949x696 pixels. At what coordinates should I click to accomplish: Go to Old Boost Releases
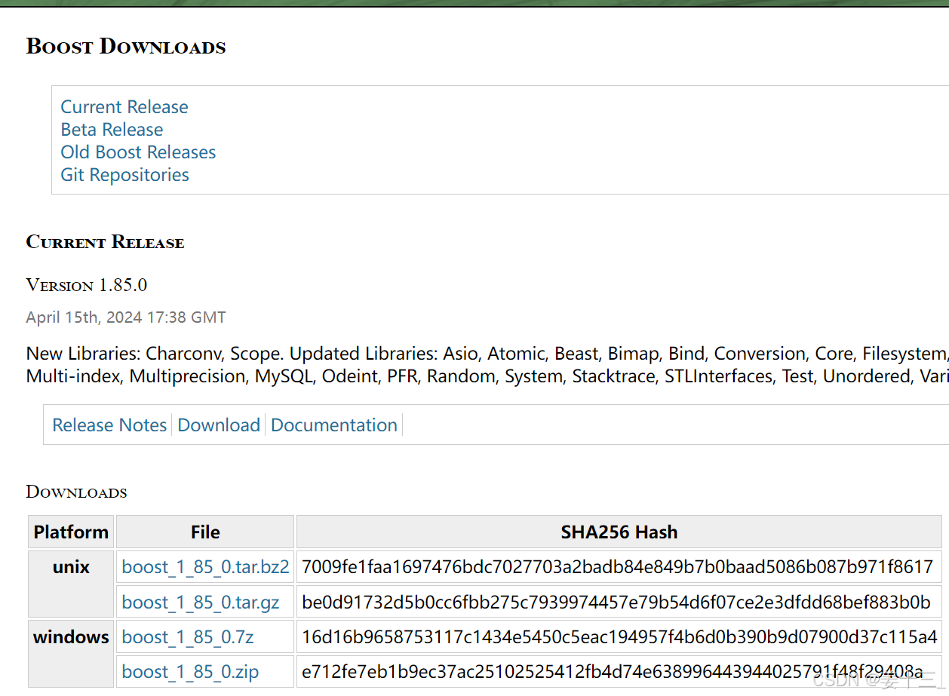[138, 152]
